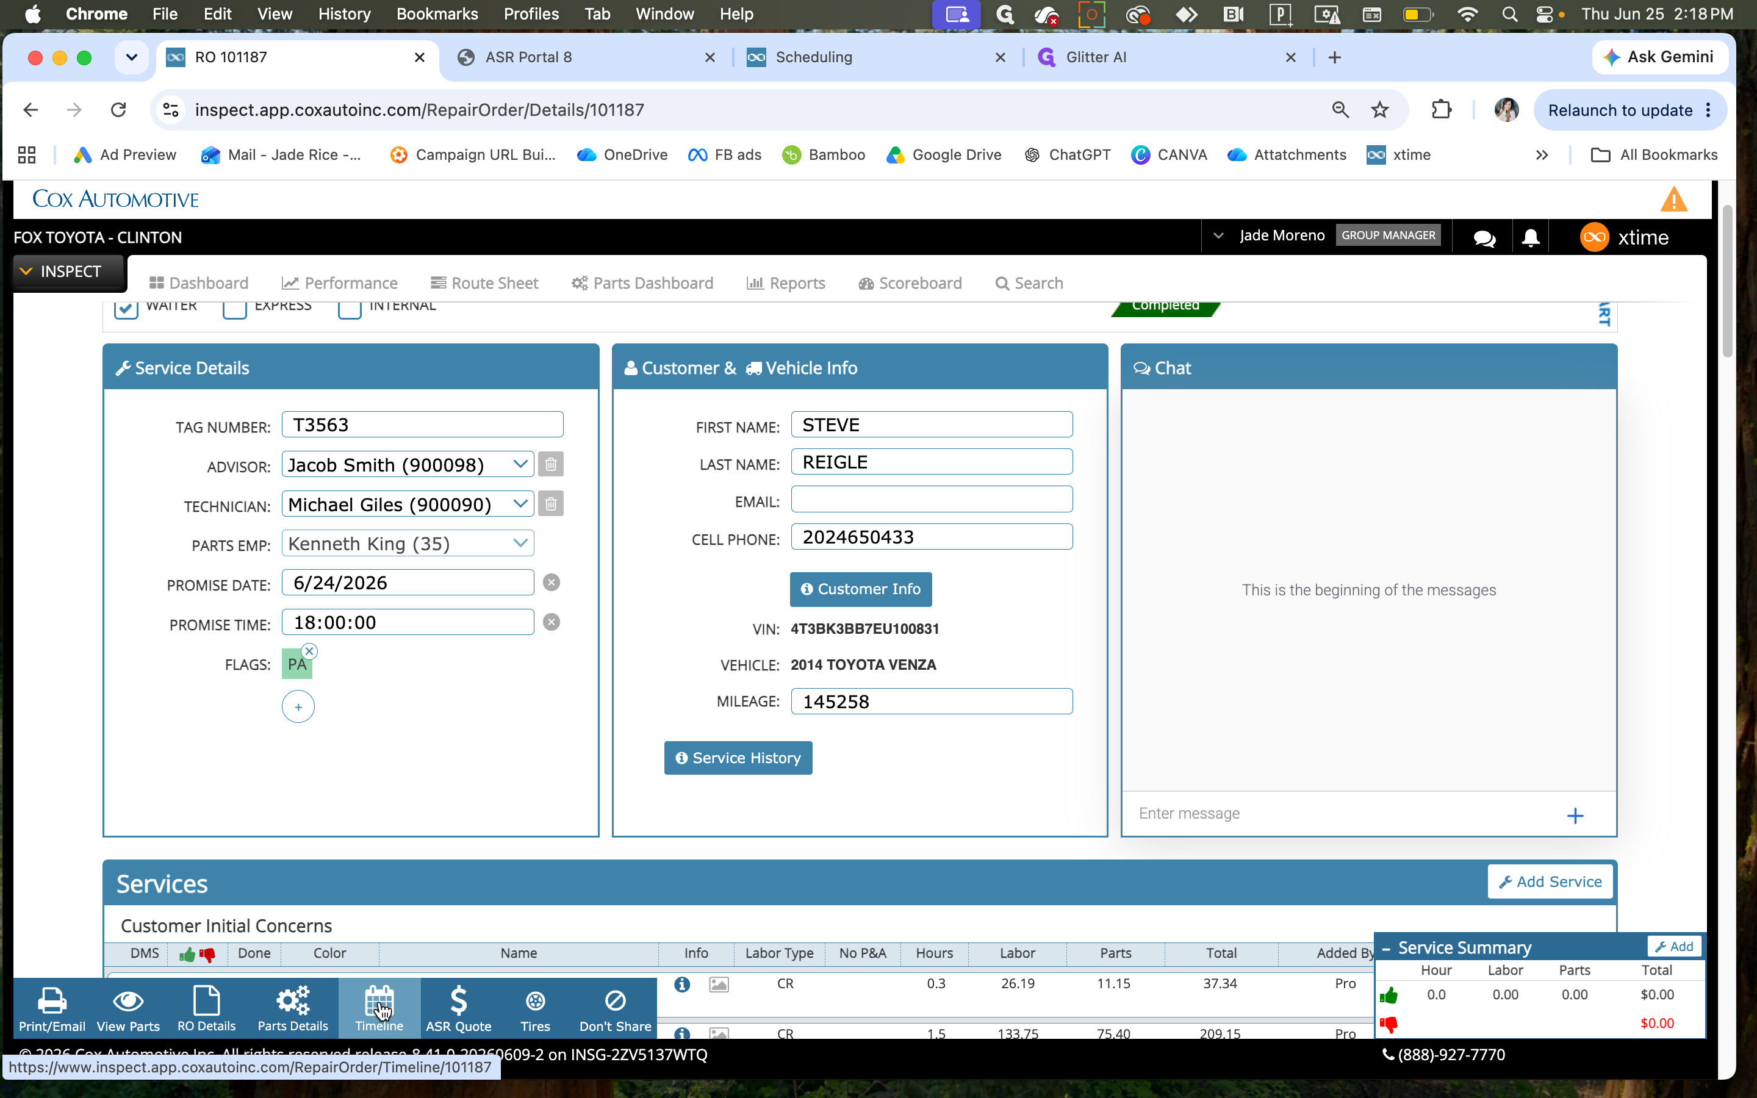1757x1098 pixels.
Task: Add a new flag with plus circle
Action: [298, 706]
